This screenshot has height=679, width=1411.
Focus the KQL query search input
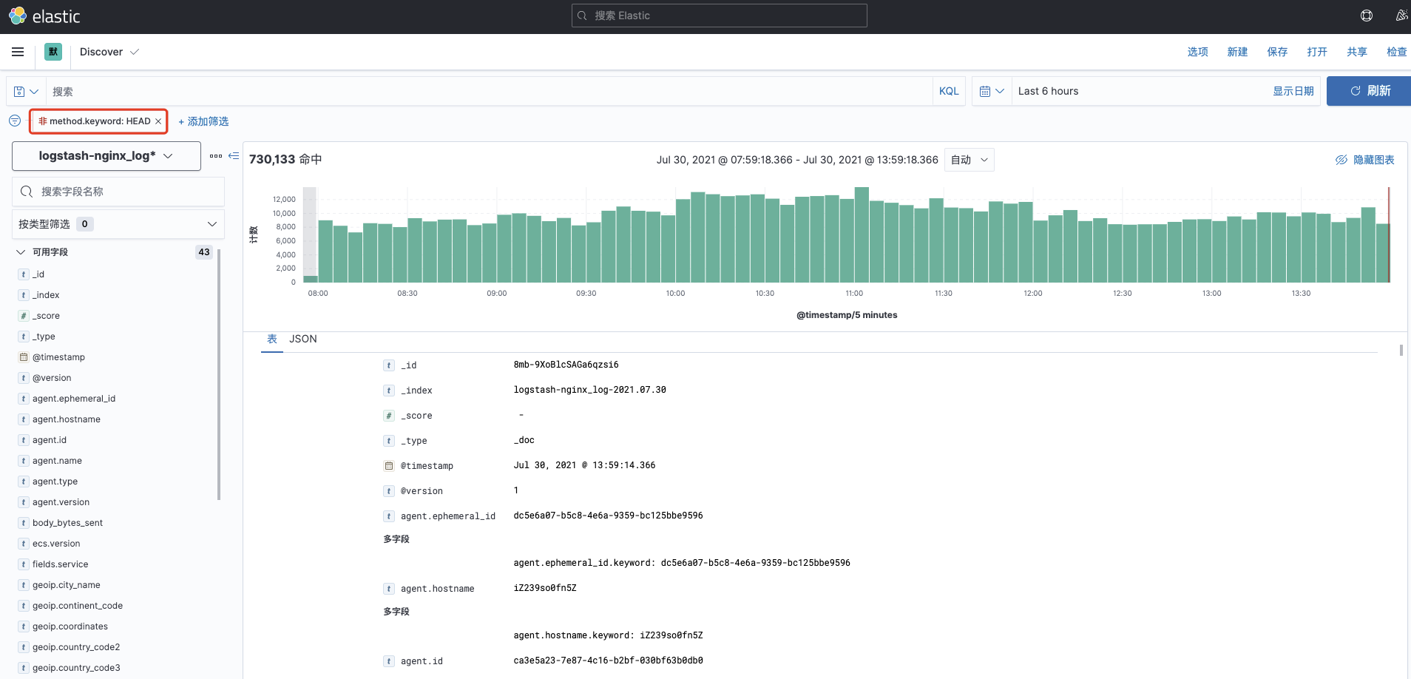click(x=489, y=92)
